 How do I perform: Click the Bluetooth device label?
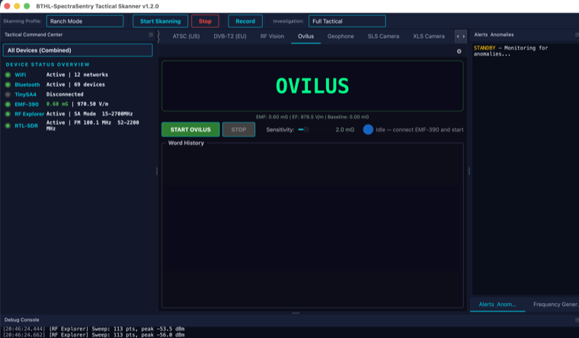pos(27,84)
